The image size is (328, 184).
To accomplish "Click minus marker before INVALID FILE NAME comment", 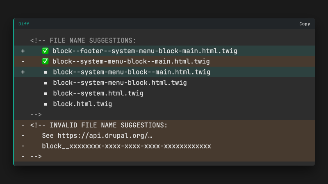I will [23, 125].
